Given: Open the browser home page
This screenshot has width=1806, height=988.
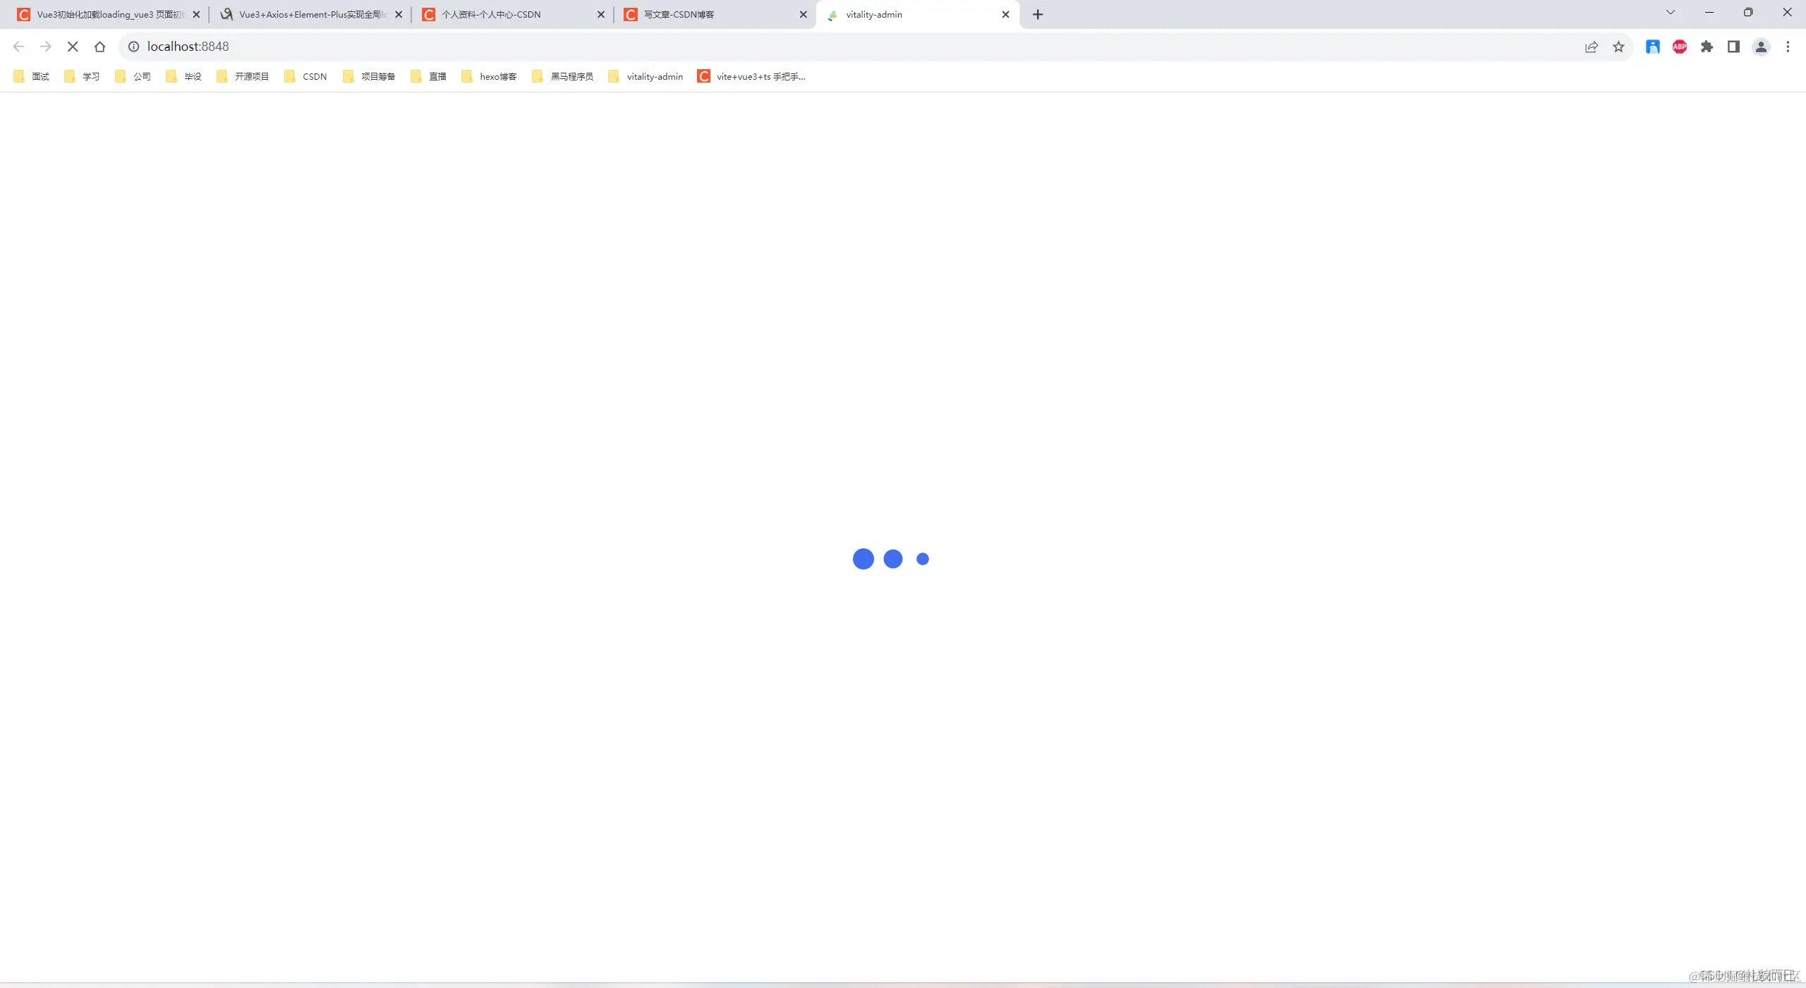Looking at the screenshot, I should pyautogui.click(x=99, y=47).
